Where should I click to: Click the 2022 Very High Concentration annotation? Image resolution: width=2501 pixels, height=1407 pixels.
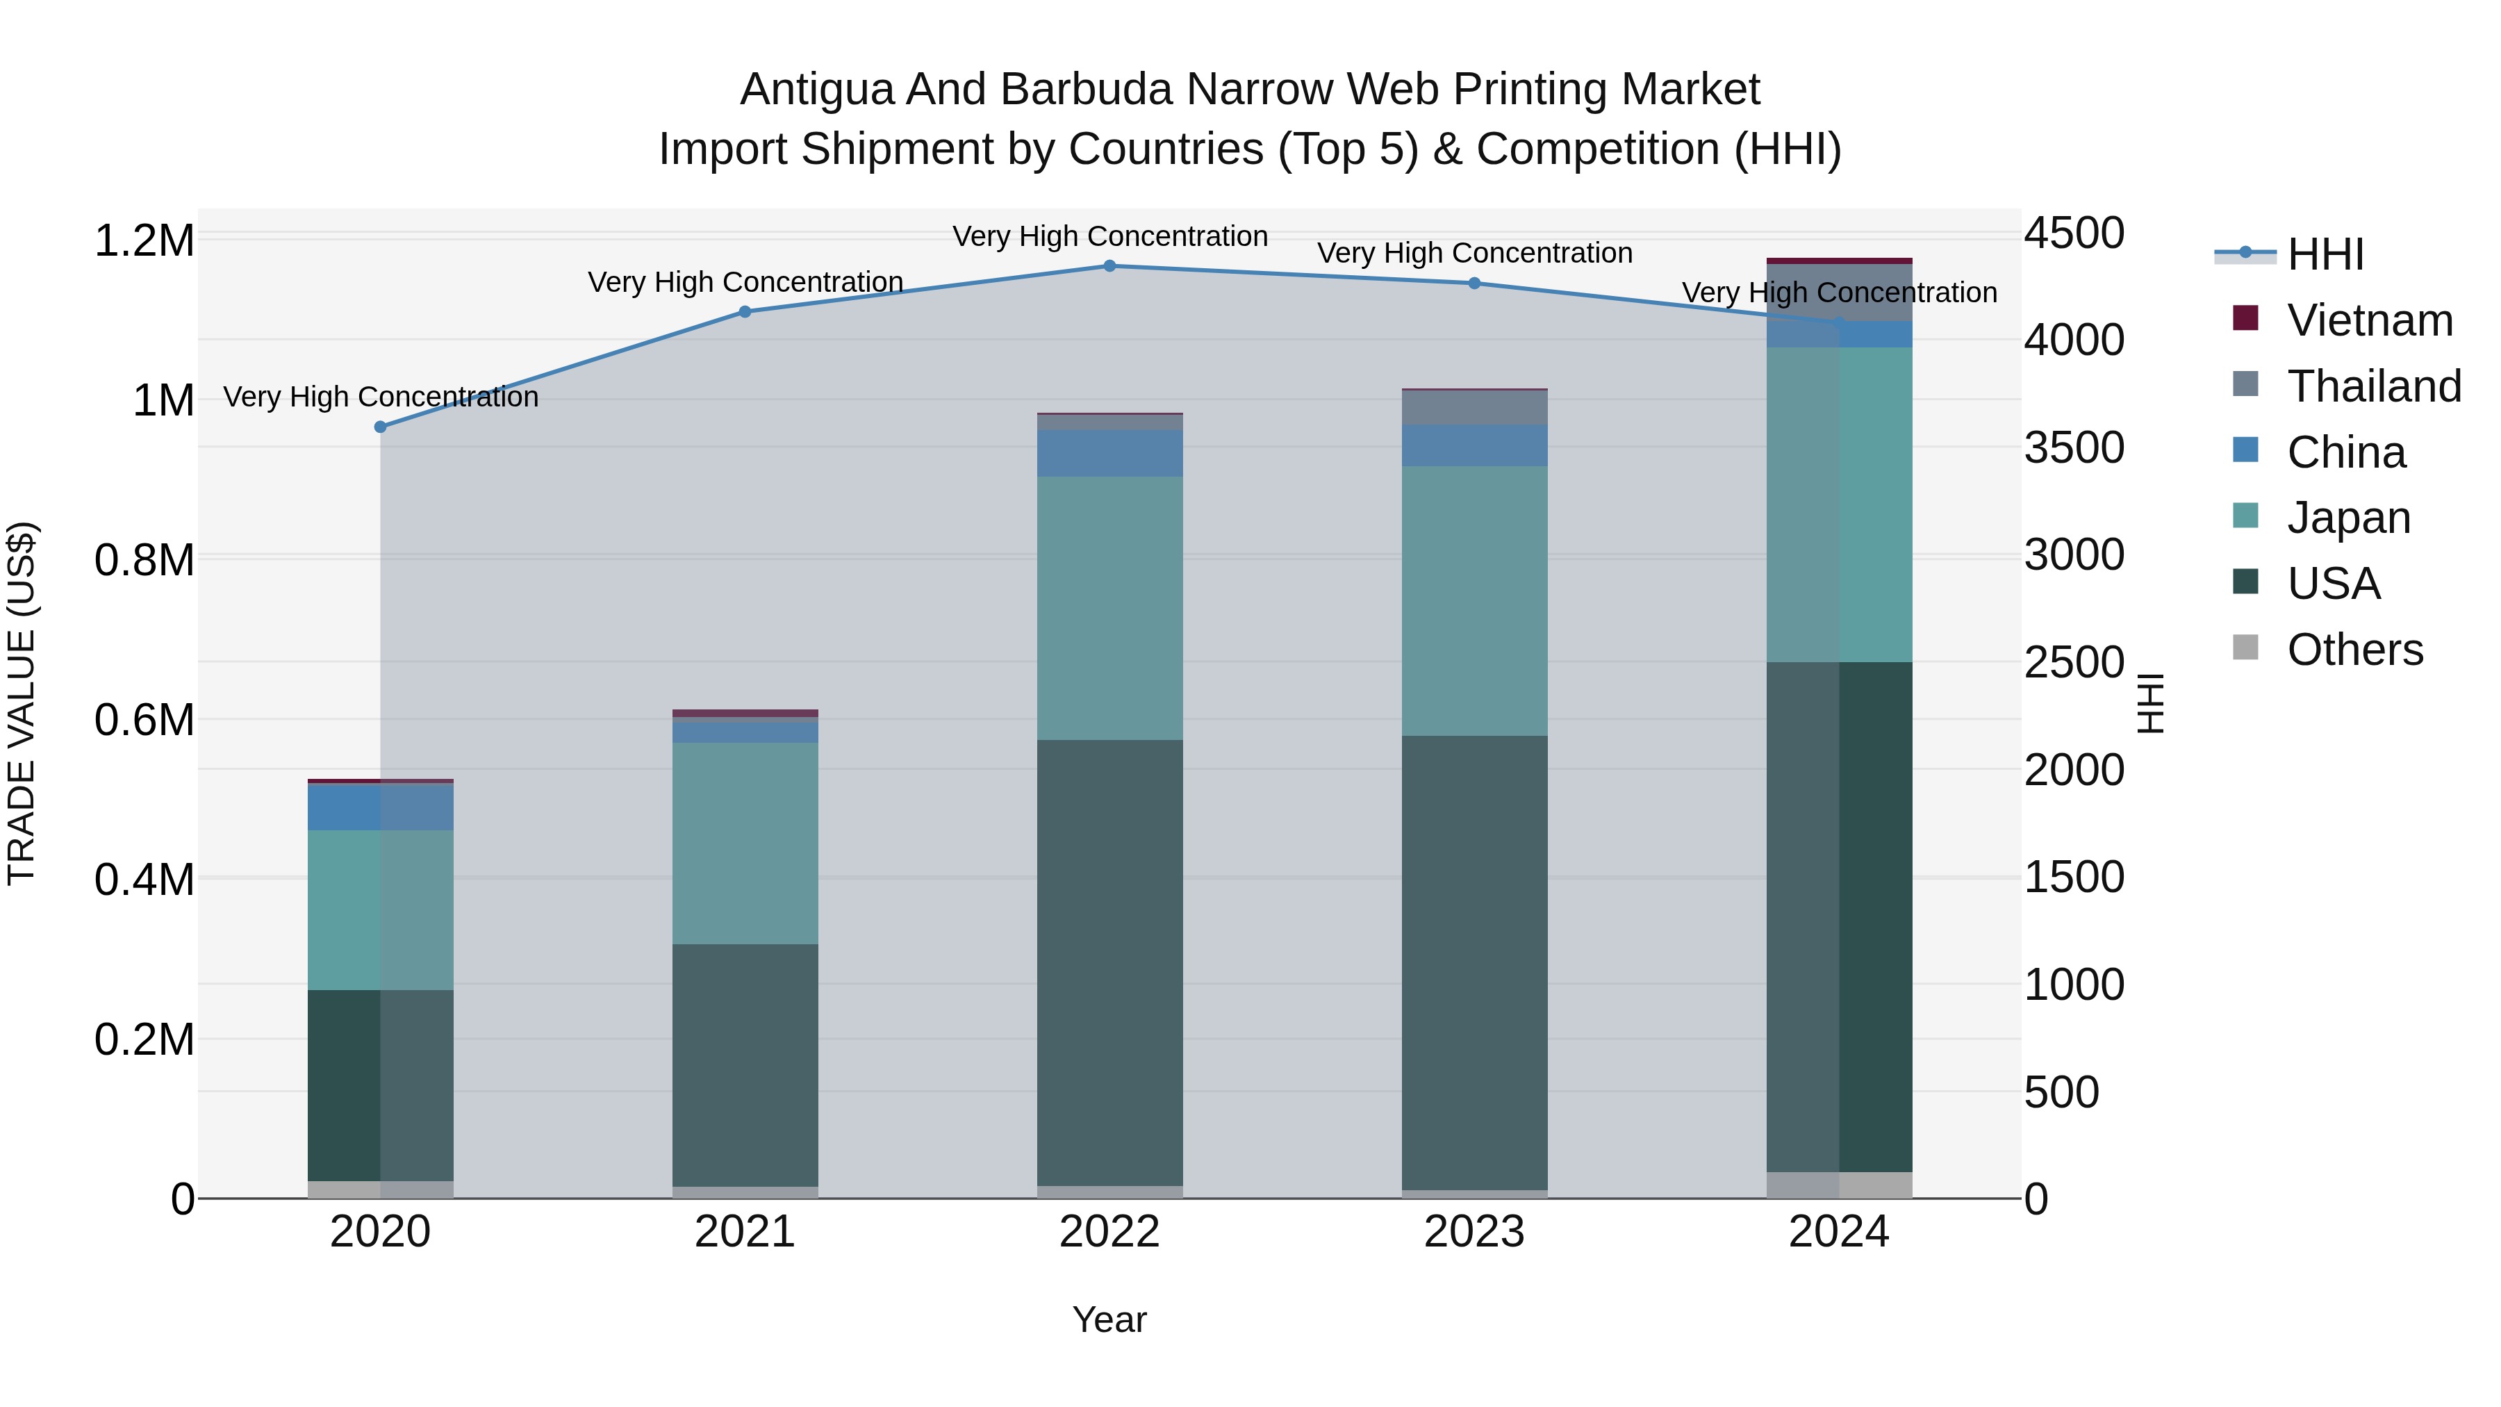tap(1109, 236)
